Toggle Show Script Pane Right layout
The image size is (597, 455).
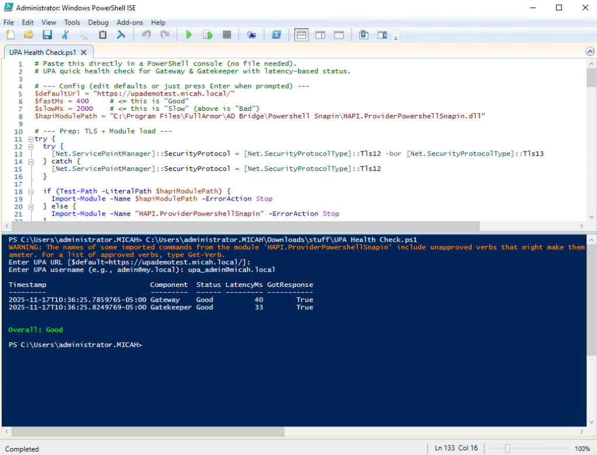pos(320,35)
